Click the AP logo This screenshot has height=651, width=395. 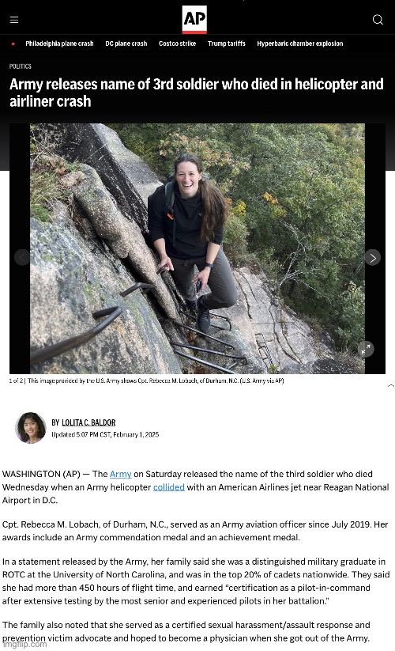click(194, 20)
